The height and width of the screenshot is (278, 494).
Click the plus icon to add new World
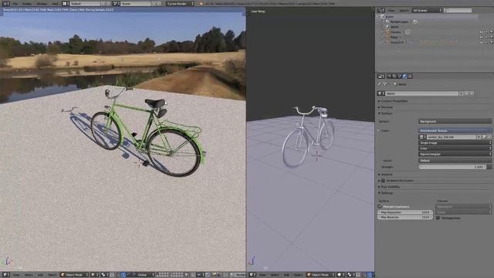(466, 93)
